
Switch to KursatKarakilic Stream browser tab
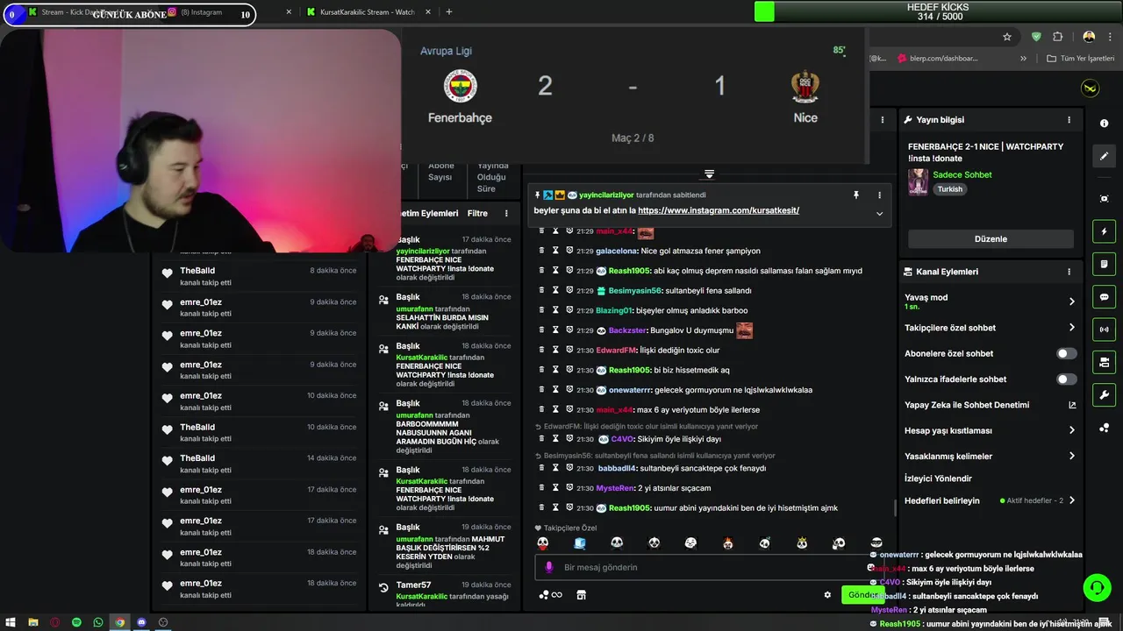pos(367,12)
